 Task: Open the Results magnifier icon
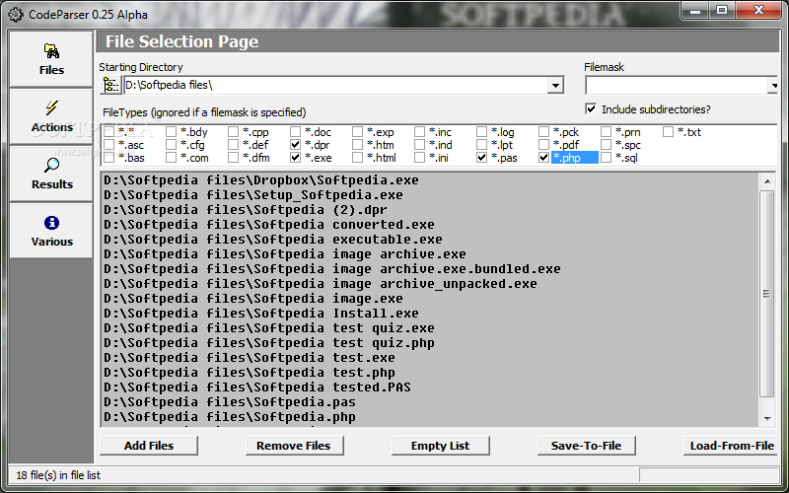click(51, 165)
